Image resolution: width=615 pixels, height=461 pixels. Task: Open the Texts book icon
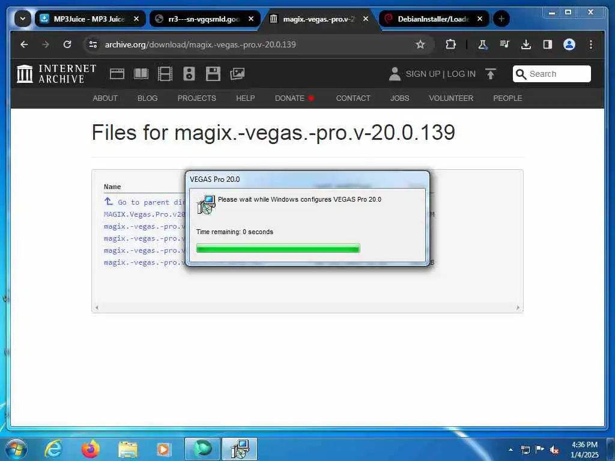point(141,74)
